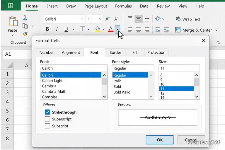
Task: Switch to the Number dialog tab
Action: [x=47, y=52]
